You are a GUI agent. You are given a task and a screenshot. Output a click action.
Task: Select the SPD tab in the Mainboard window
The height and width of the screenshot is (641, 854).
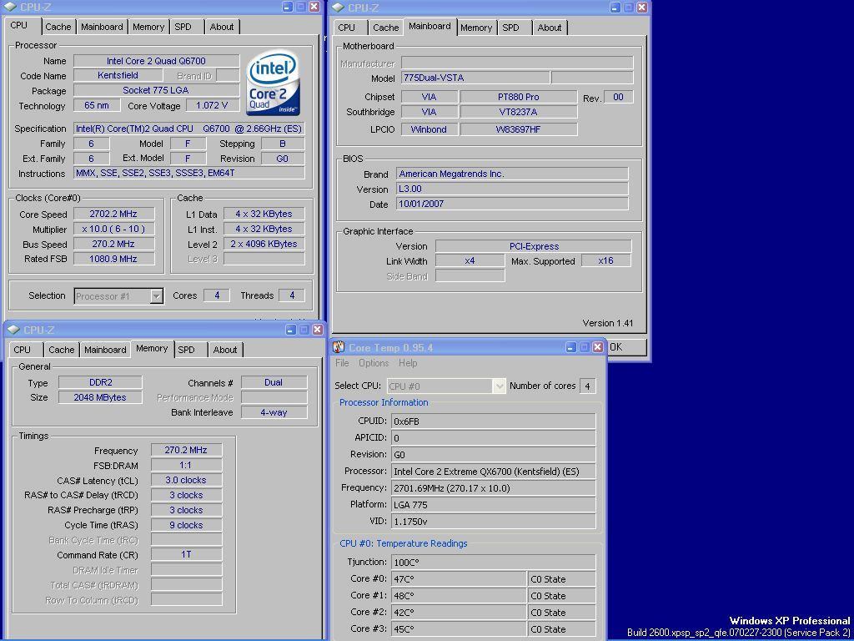coord(511,28)
